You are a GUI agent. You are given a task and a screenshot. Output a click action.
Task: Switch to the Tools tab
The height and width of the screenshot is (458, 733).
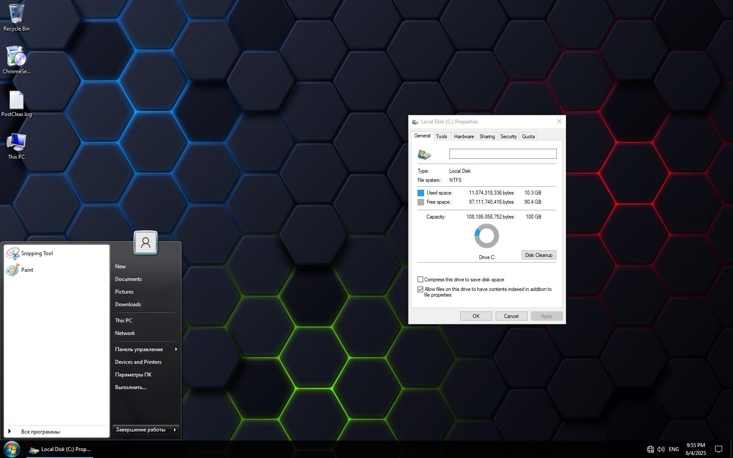(x=442, y=137)
